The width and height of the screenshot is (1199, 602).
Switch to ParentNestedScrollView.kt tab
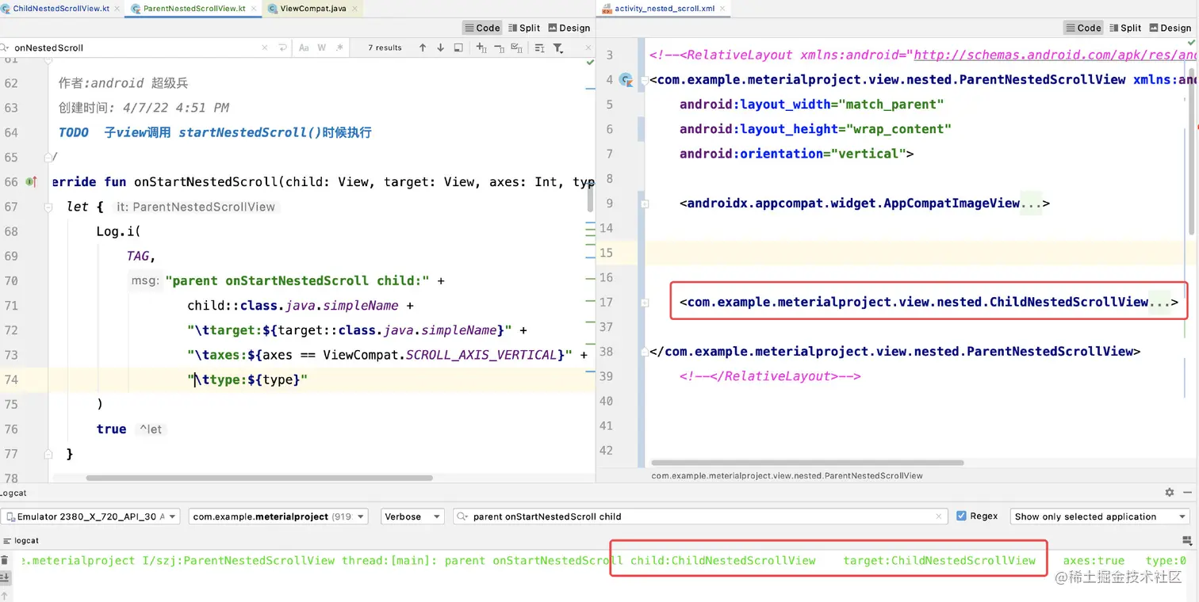[193, 9]
